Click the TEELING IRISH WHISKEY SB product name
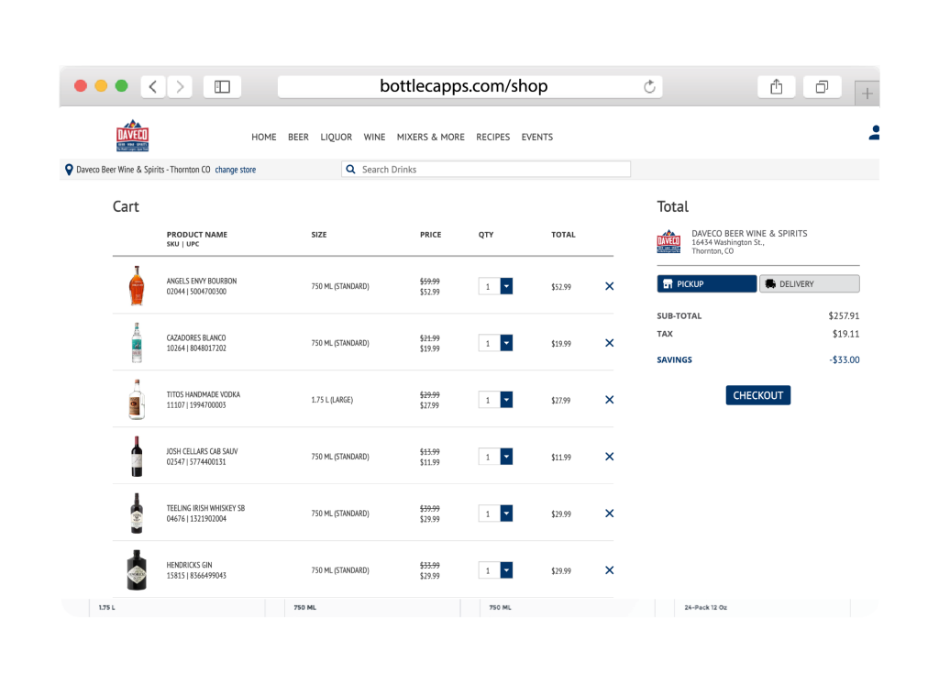The image size is (939, 696). pyautogui.click(x=205, y=508)
